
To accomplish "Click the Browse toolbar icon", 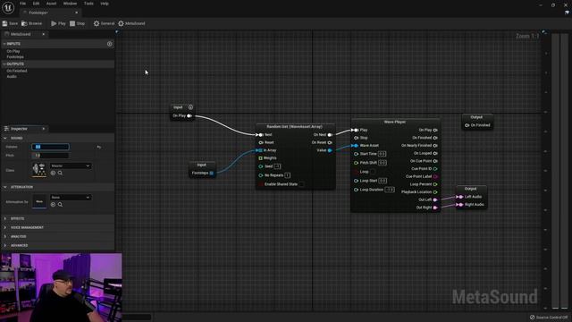I will 24,23.
